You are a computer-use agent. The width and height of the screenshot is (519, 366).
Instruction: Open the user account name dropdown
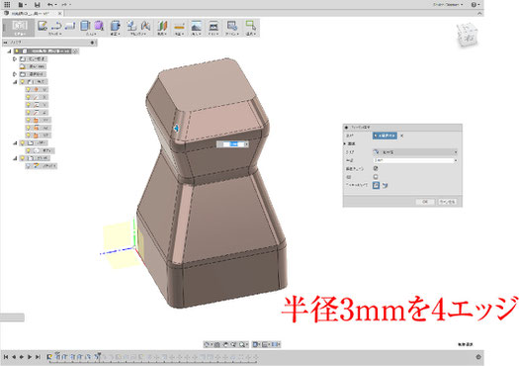click(448, 5)
